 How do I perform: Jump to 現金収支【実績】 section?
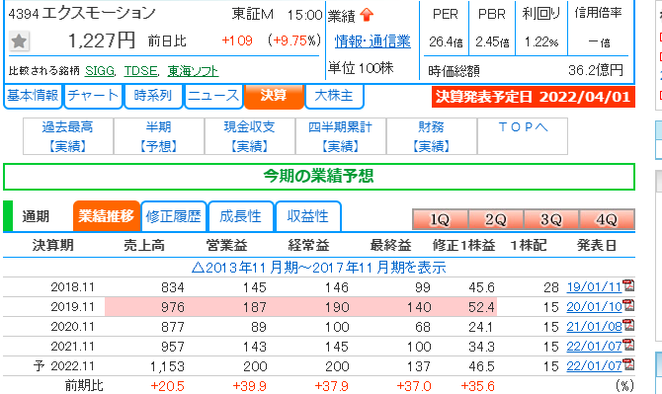point(250,136)
